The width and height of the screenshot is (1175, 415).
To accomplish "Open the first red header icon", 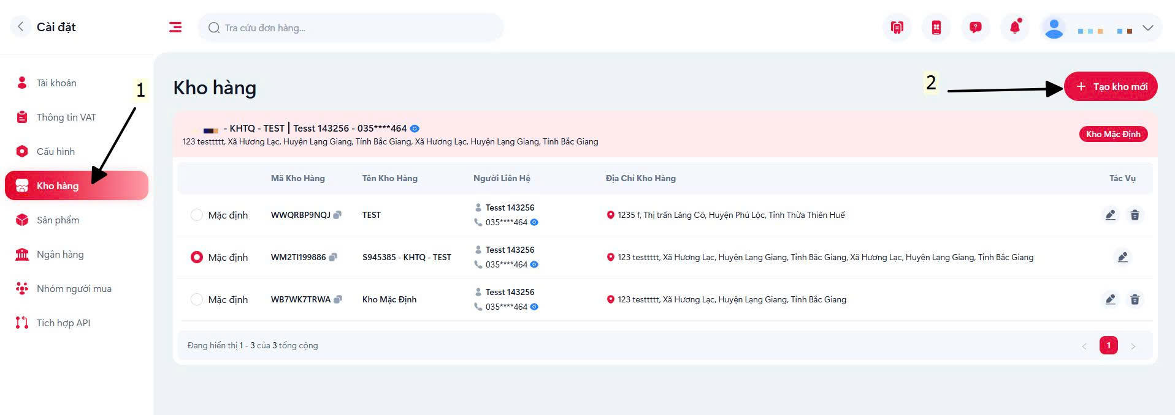I will pyautogui.click(x=897, y=28).
